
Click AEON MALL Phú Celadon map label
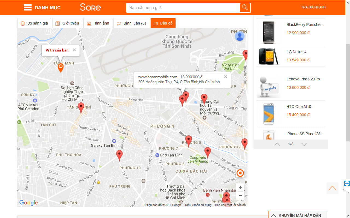coord(29,107)
